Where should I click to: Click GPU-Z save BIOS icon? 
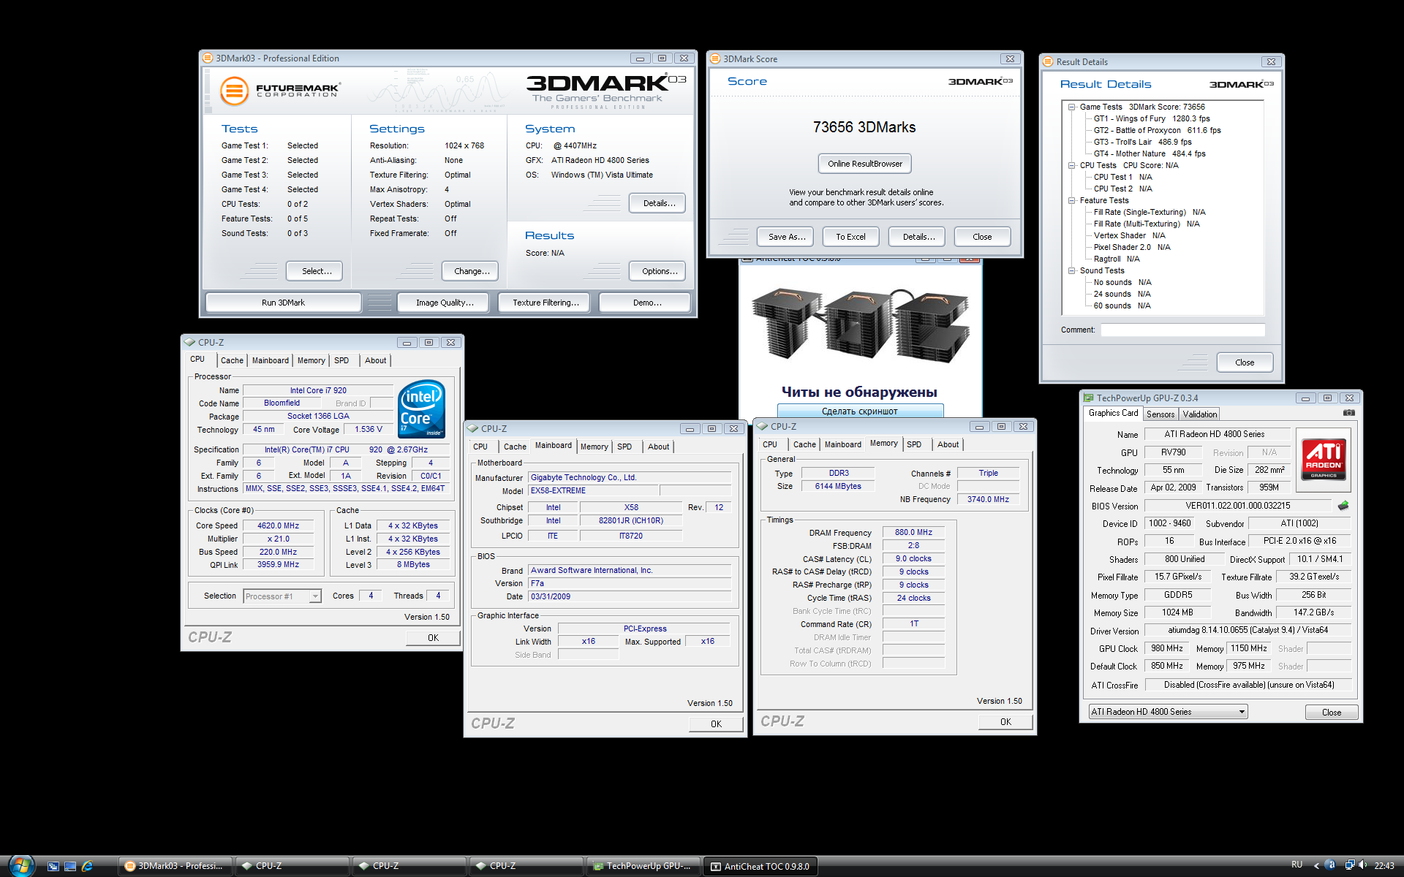tap(1343, 506)
